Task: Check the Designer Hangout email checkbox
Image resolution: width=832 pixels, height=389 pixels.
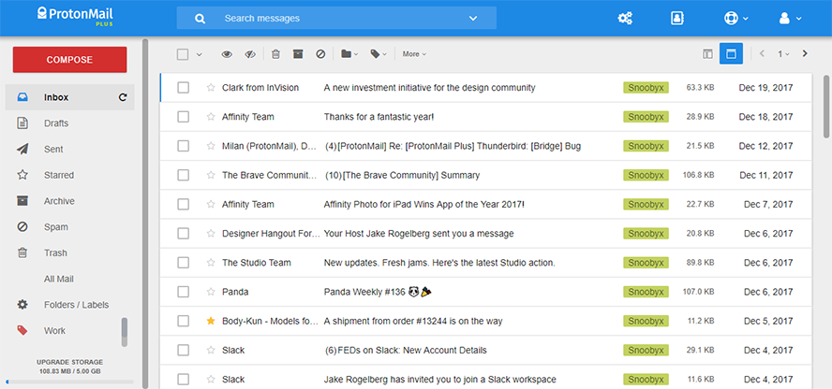Action: [183, 234]
